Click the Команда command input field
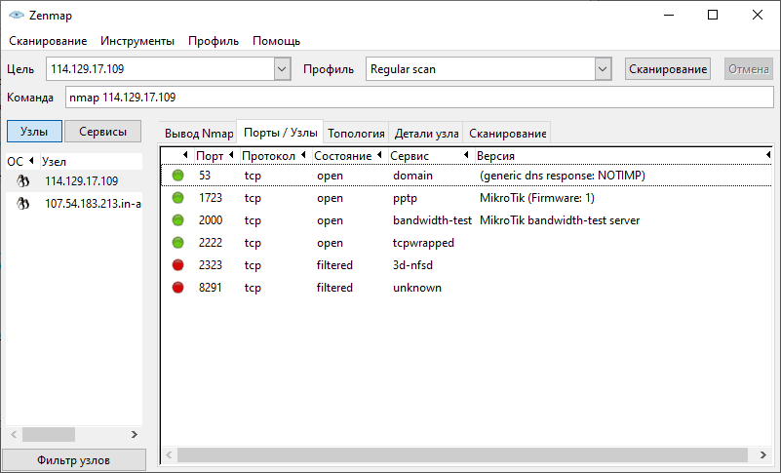 click(419, 98)
